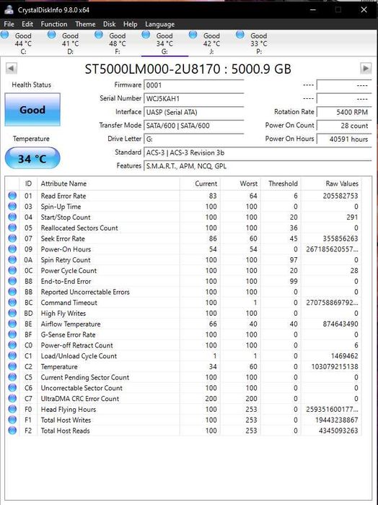Select the C: drive status orb
378x505 pixels.
(4, 35)
